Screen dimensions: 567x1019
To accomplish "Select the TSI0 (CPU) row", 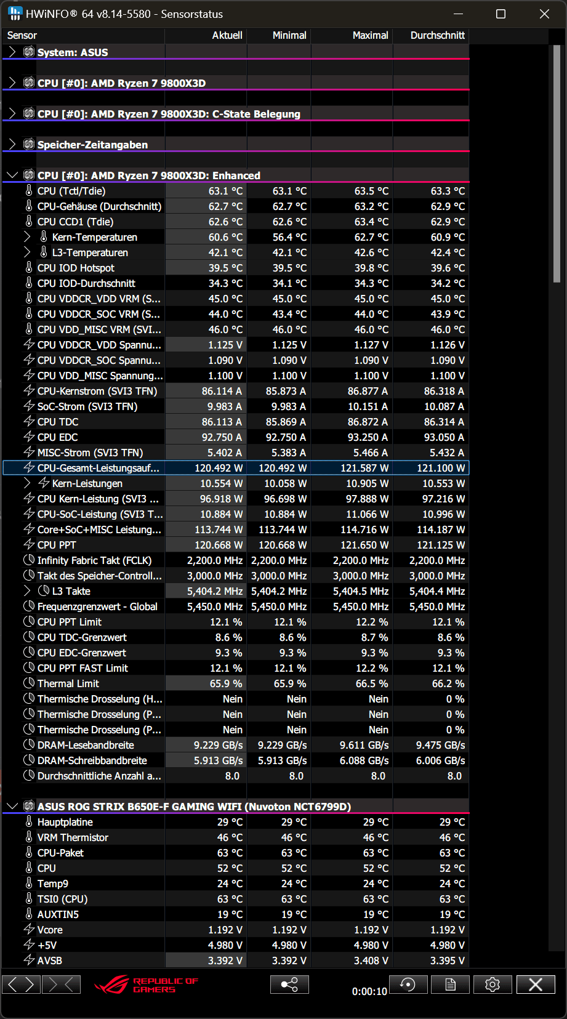I will pyautogui.click(x=236, y=899).
